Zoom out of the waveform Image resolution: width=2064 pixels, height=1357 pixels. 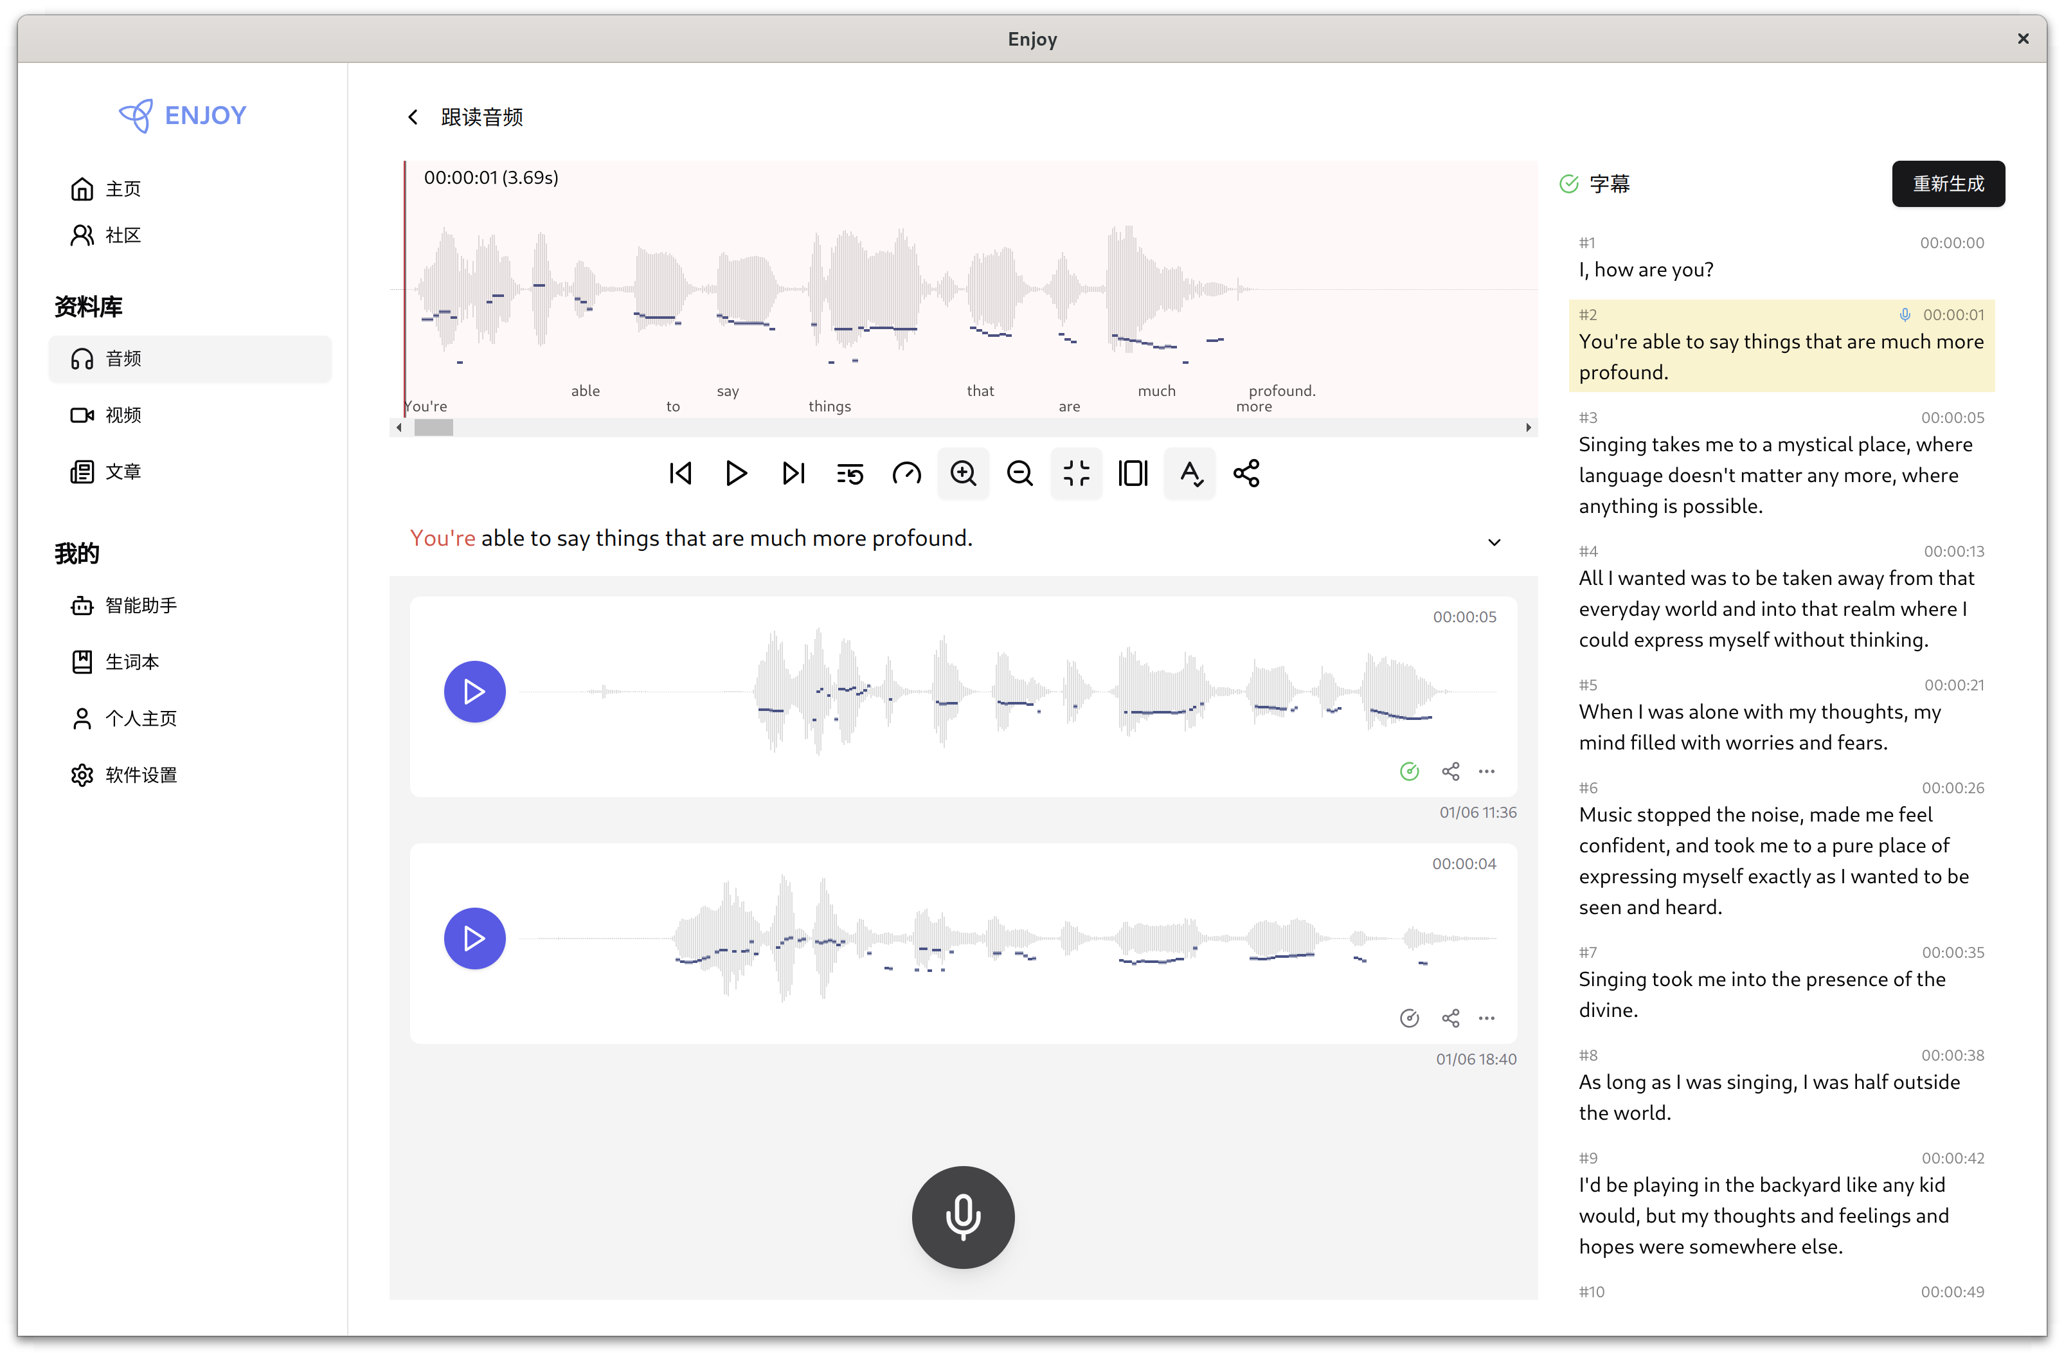point(1020,473)
